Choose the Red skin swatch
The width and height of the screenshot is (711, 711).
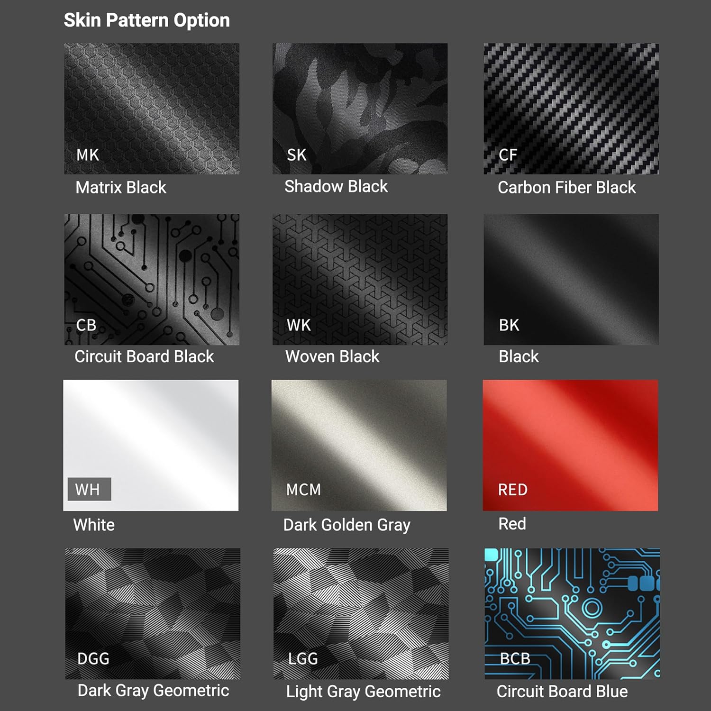tap(570, 445)
